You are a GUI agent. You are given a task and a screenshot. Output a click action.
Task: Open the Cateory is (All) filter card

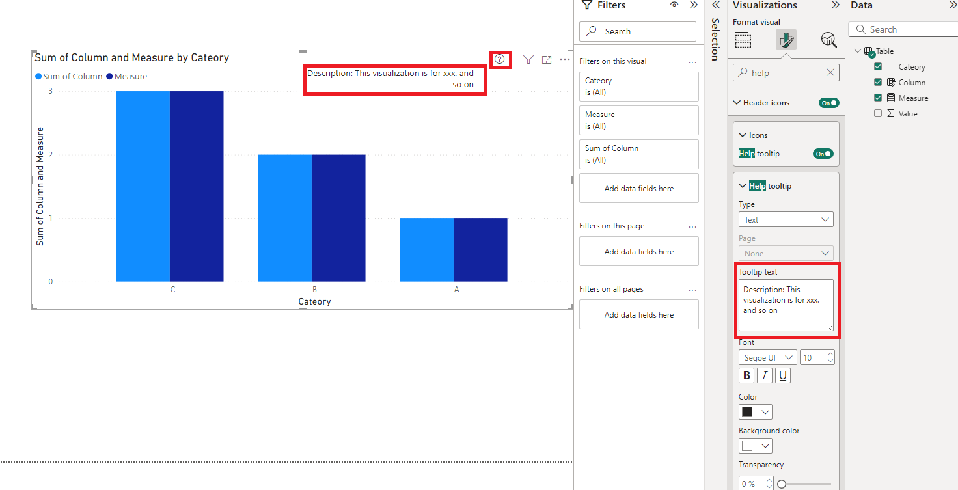(x=639, y=87)
